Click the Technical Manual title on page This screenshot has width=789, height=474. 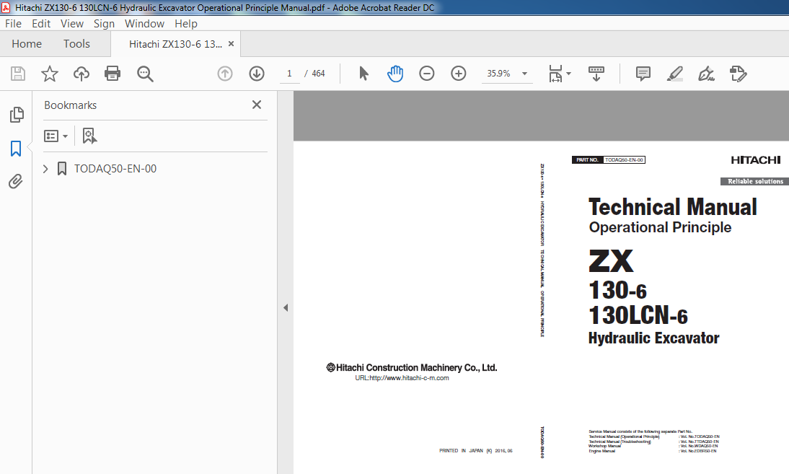673,207
